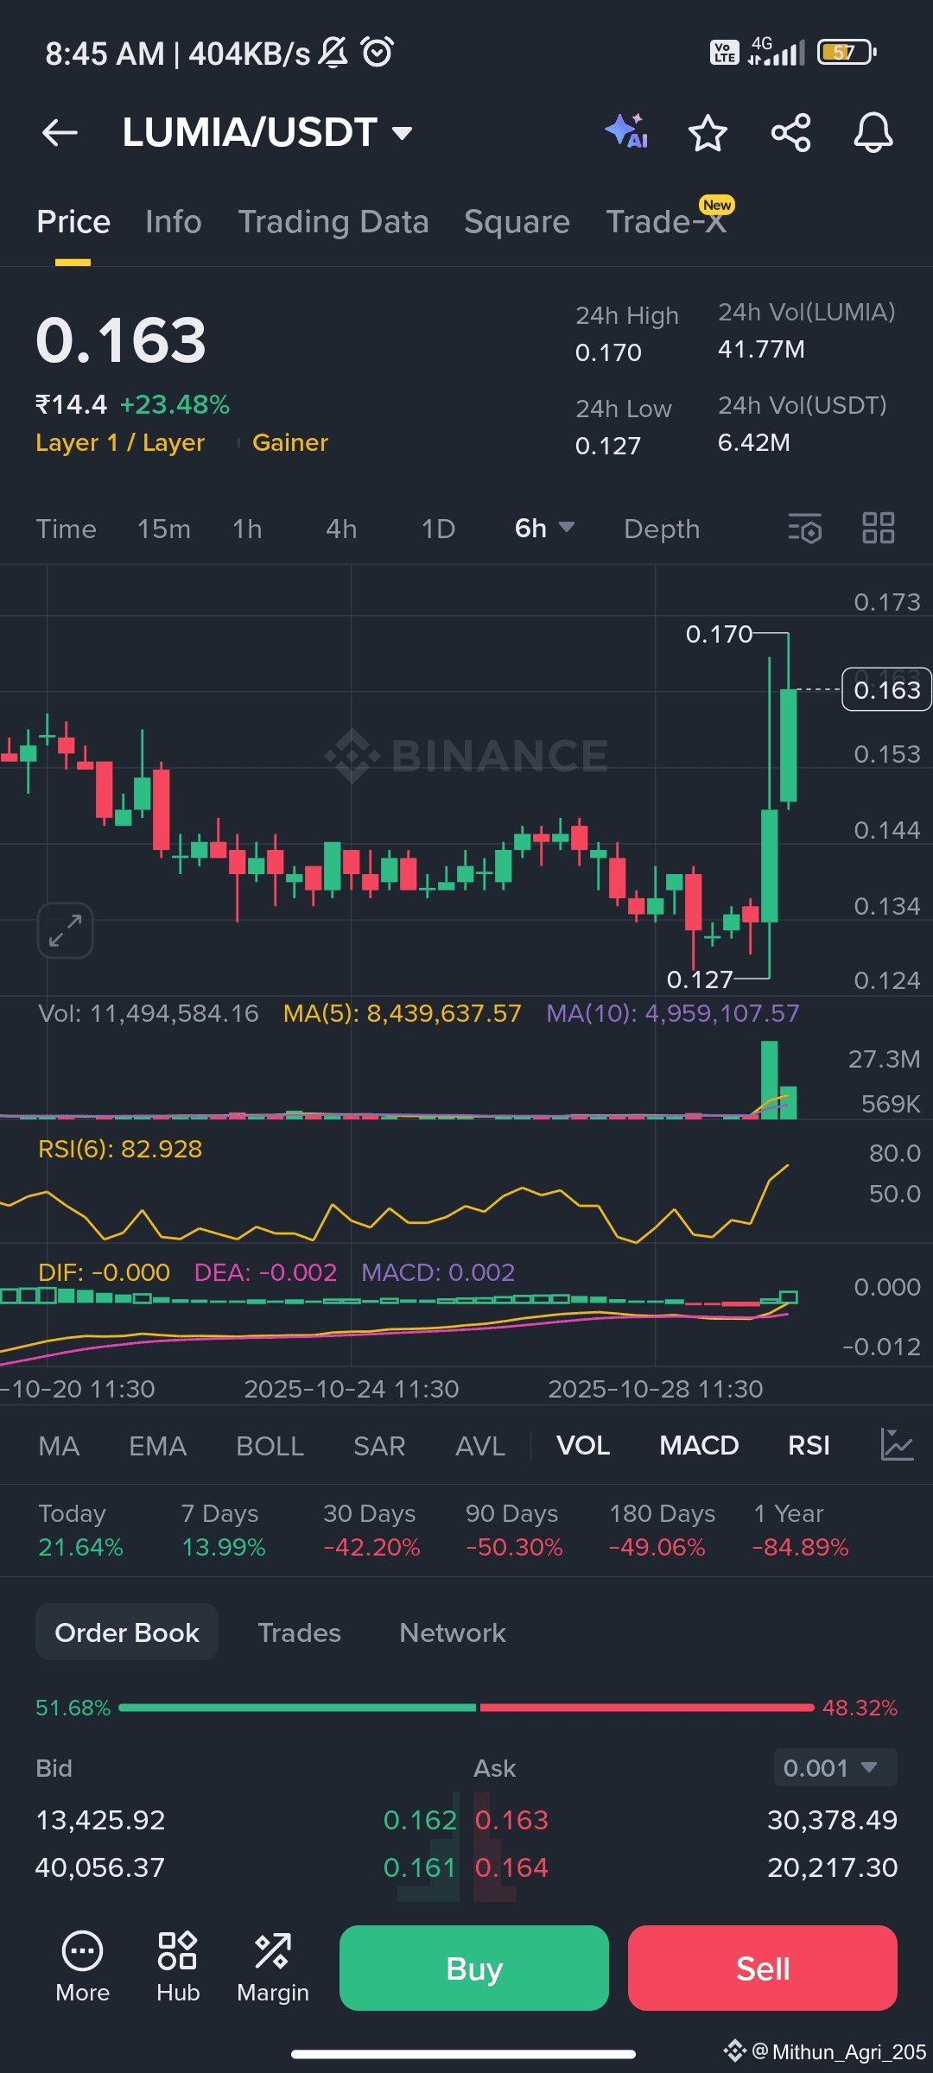Toggle the EMA indicator

point(157,1445)
